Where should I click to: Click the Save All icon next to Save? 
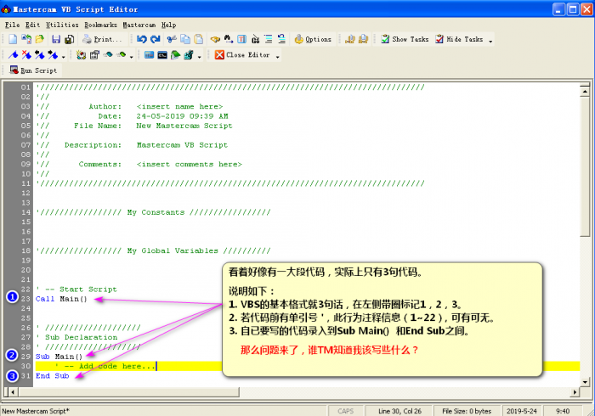click(x=70, y=39)
